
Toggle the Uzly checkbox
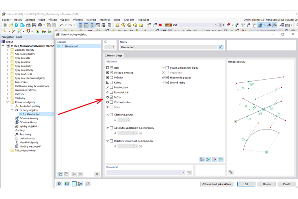[x=111, y=68]
